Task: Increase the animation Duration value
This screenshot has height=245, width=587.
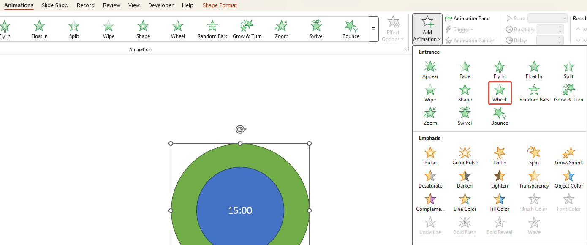Action: 560,27
